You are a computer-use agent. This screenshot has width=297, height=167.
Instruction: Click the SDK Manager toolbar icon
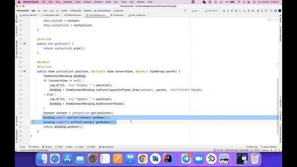pos(266,11)
